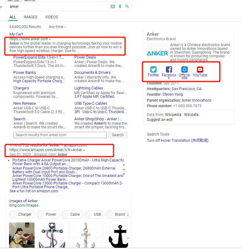
Task: Turn off Hover Translation link
Action: tap(178, 141)
